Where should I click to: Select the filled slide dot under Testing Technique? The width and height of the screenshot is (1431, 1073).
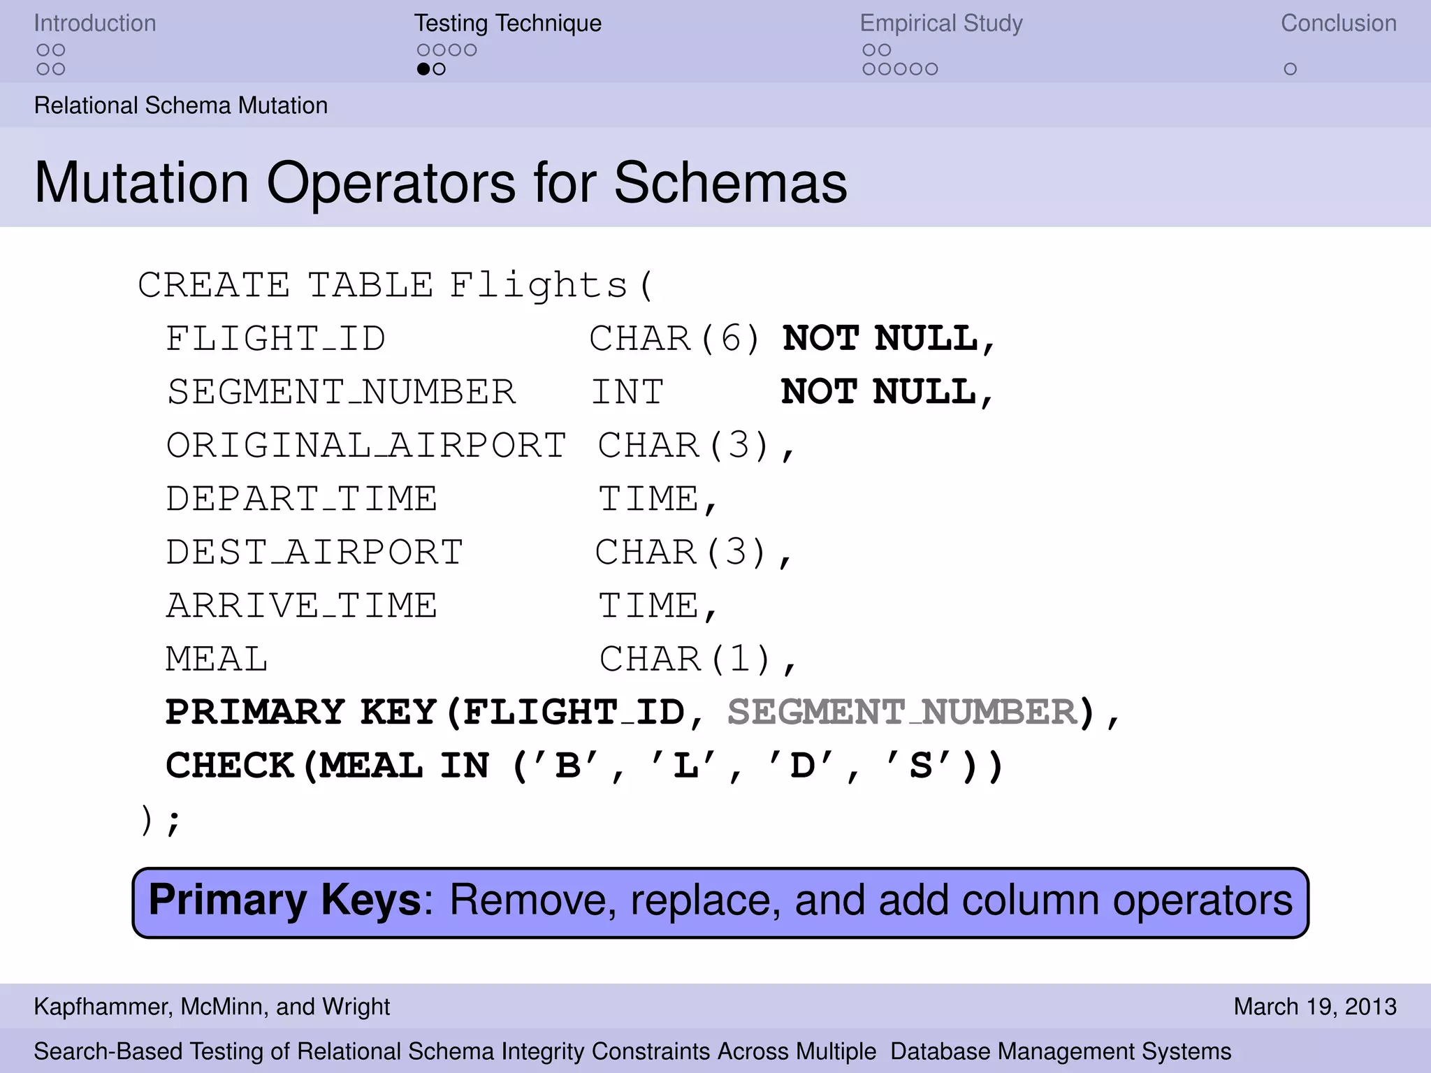coord(423,69)
